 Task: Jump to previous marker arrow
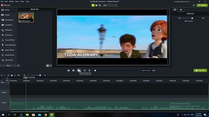pyautogui.click(x=85, y=71)
